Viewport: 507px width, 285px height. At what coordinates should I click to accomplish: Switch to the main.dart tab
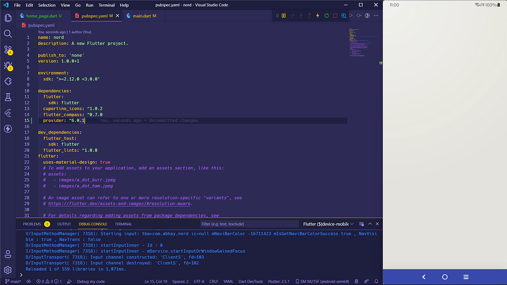tap(144, 15)
